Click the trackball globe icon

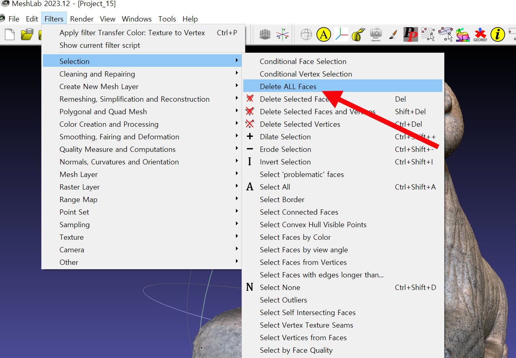click(306, 34)
